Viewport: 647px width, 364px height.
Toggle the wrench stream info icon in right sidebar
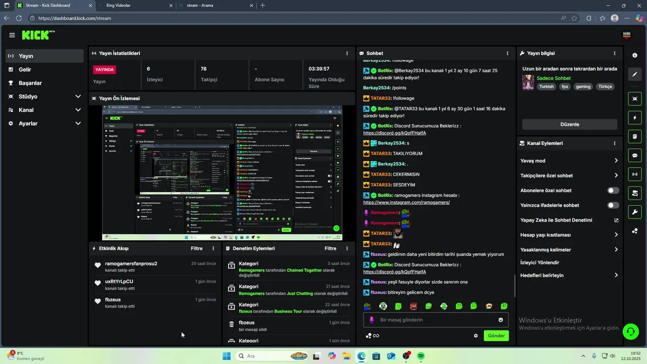tap(635, 212)
